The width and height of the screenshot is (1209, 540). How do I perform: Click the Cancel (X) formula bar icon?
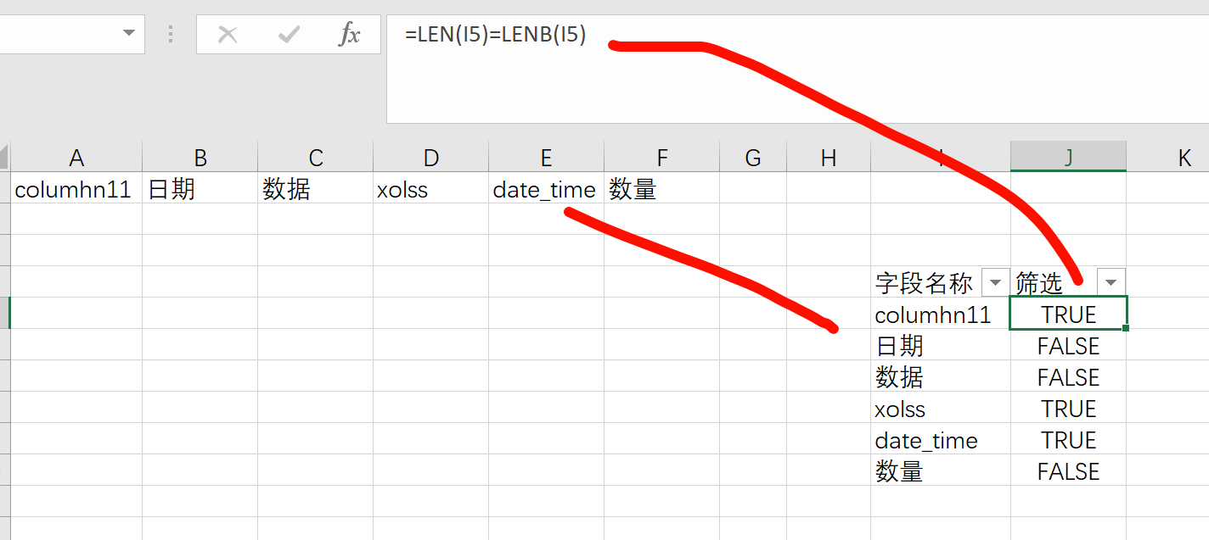pyautogui.click(x=228, y=35)
